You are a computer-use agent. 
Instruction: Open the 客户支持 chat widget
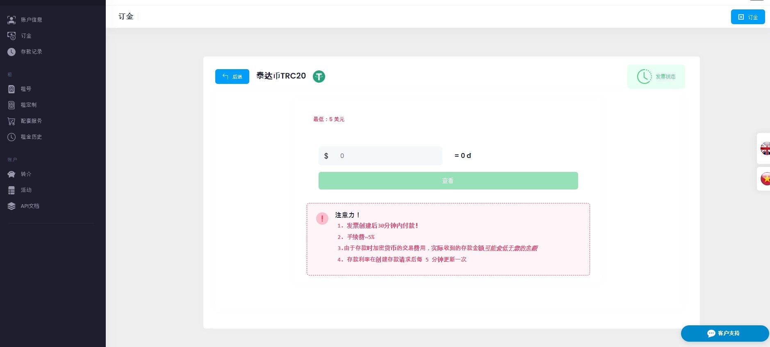[724, 333]
